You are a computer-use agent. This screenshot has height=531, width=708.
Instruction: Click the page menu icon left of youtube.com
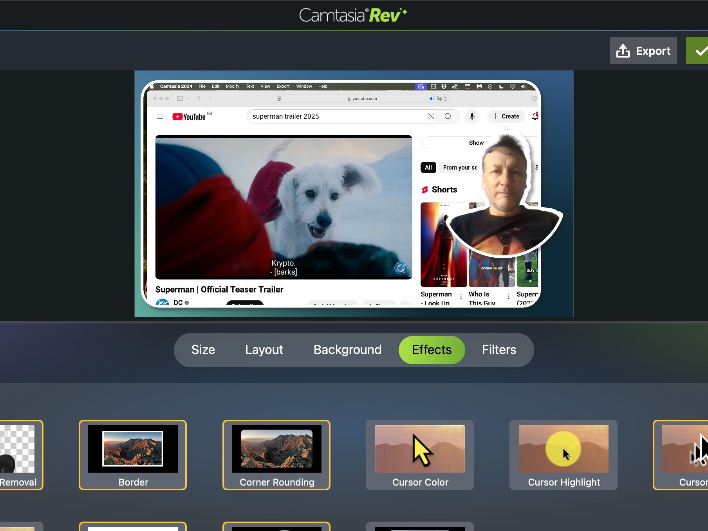(x=279, y=99)
